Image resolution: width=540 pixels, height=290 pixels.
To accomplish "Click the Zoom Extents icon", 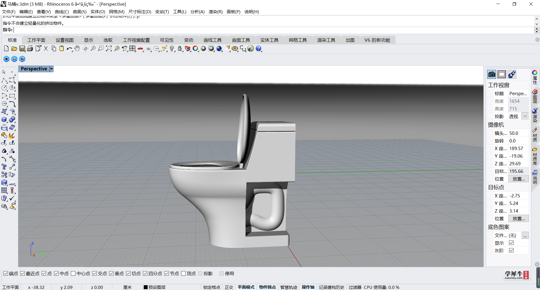I will tap(109, 49).
